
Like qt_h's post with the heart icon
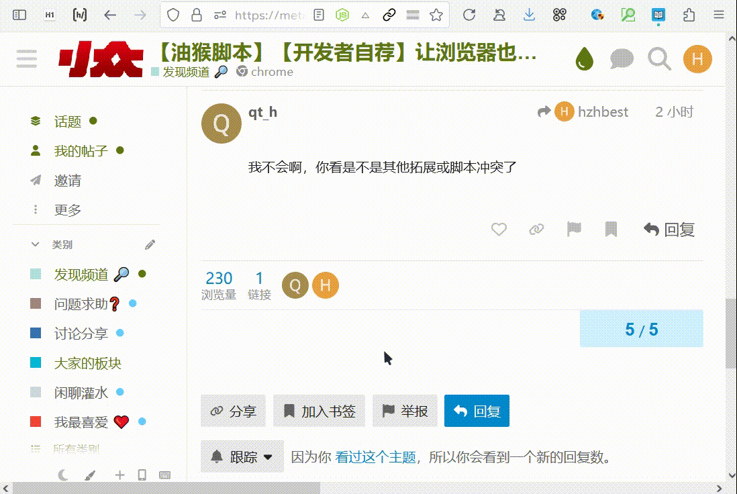[x=499, y=230]
